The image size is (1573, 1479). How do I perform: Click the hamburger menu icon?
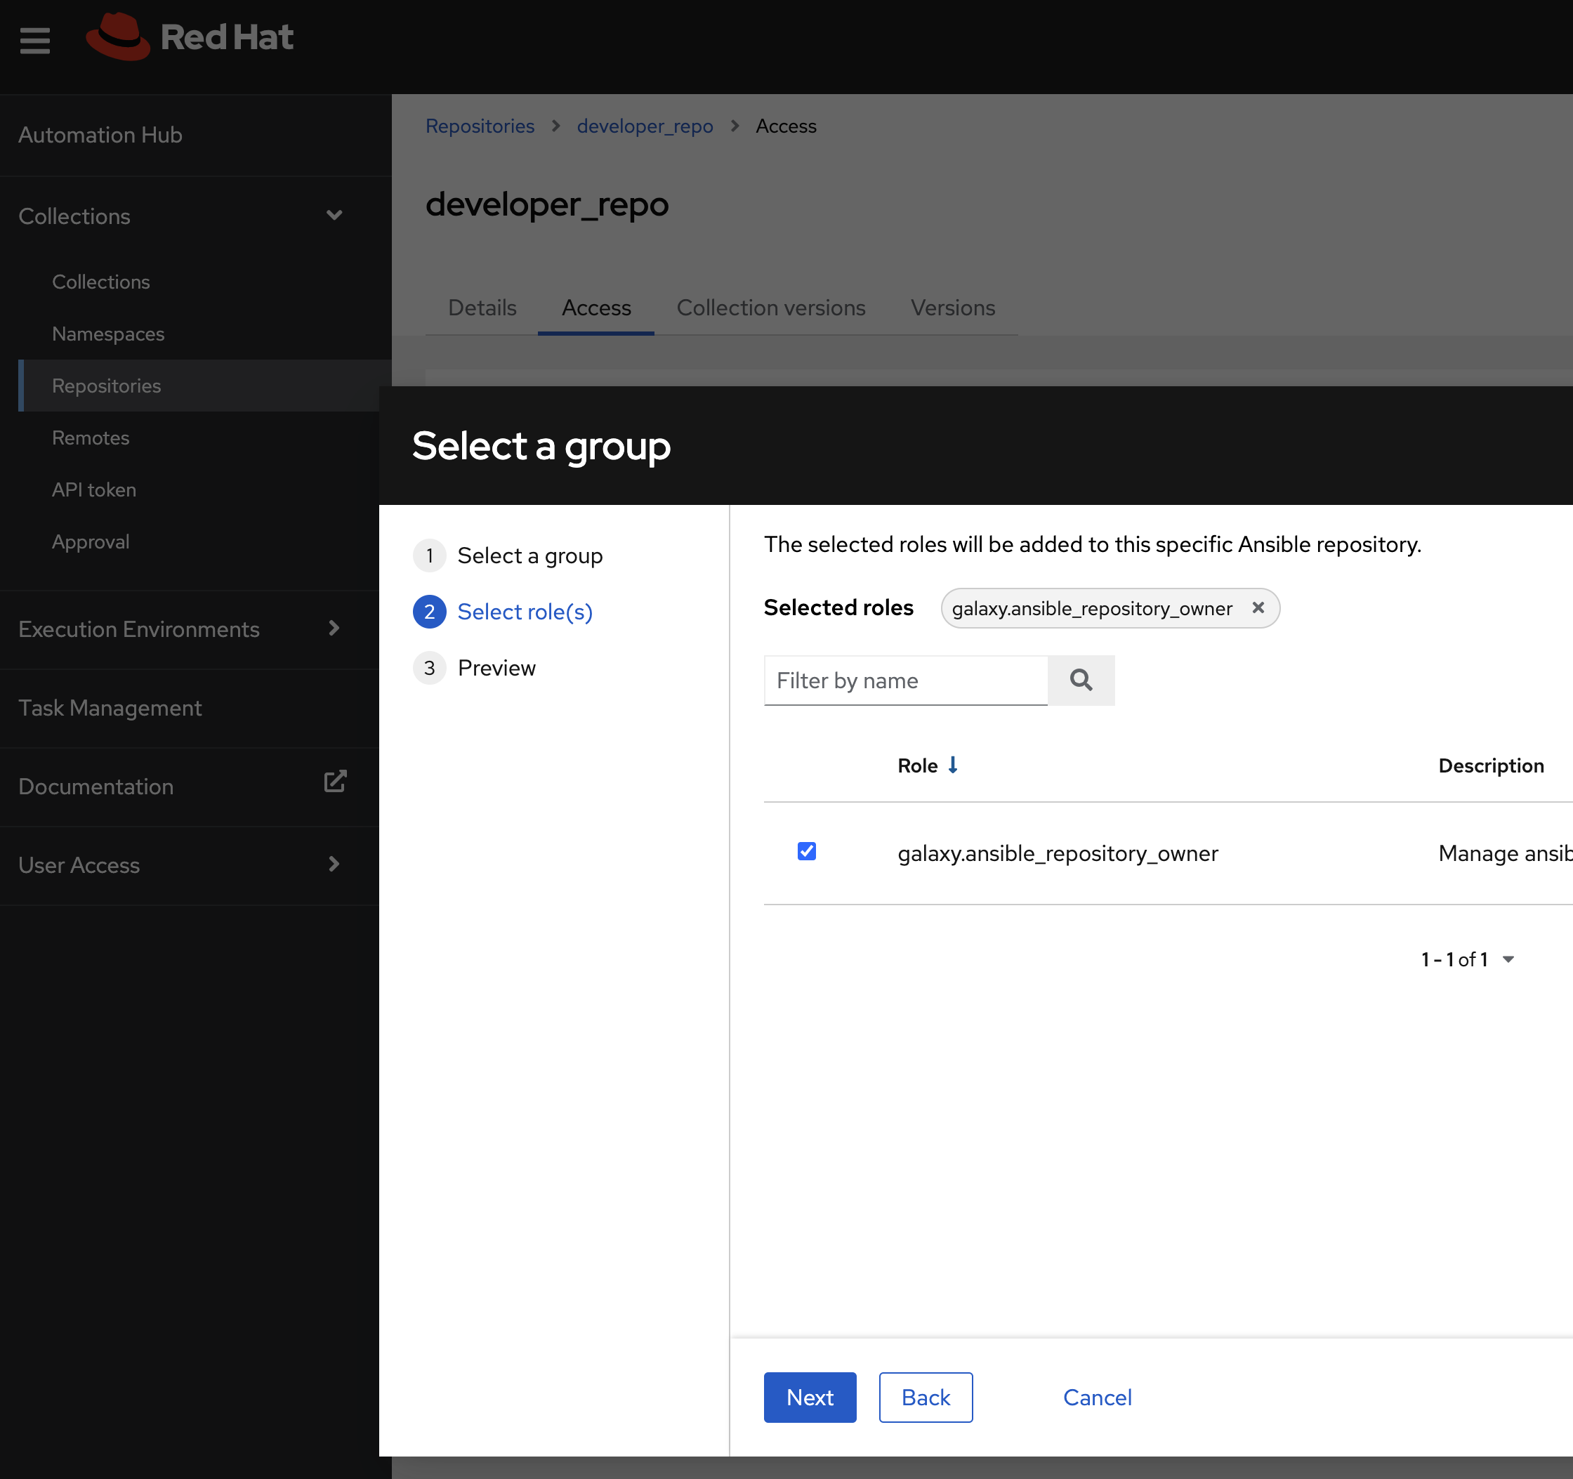(34, 37)
